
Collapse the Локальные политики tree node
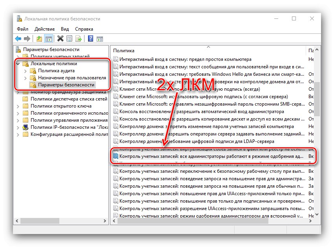coord(18,64)
